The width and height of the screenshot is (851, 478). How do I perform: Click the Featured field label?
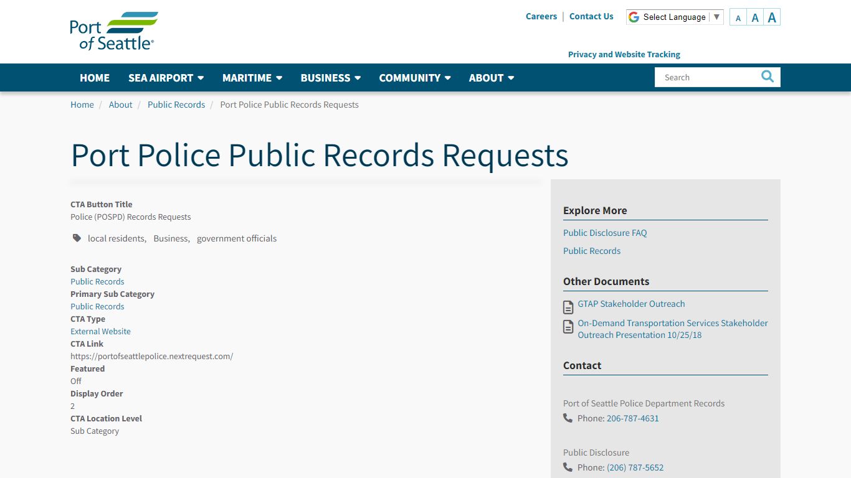pyautogui.click(x=87, y=368)
